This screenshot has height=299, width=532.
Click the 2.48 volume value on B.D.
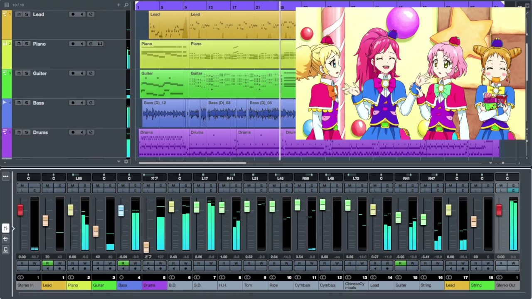tap(173, 257)
